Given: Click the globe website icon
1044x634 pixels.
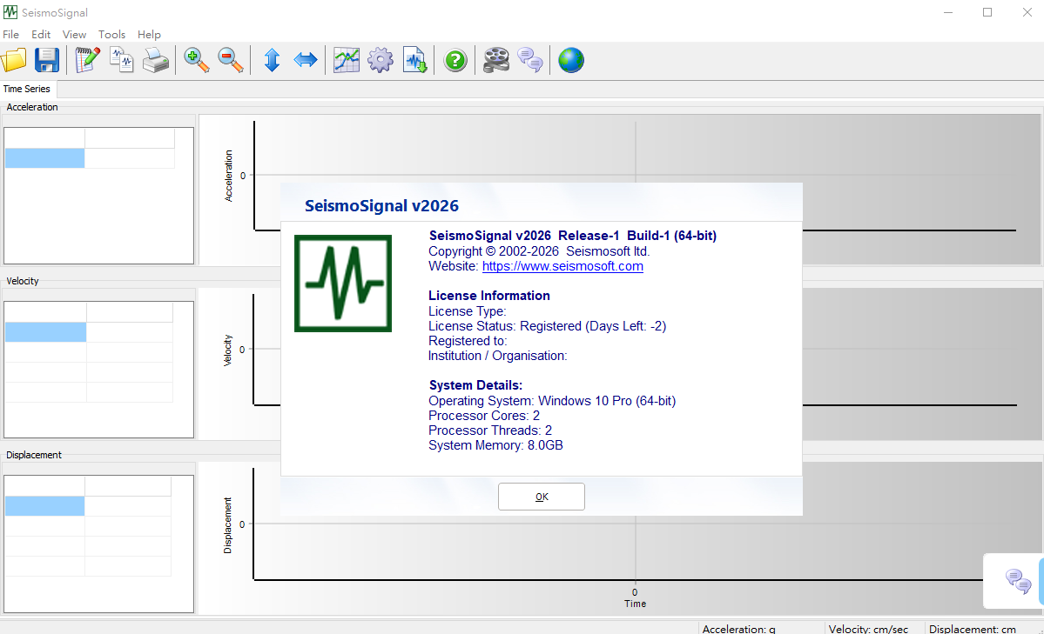Looking at the screenshot, I should 571,61.
